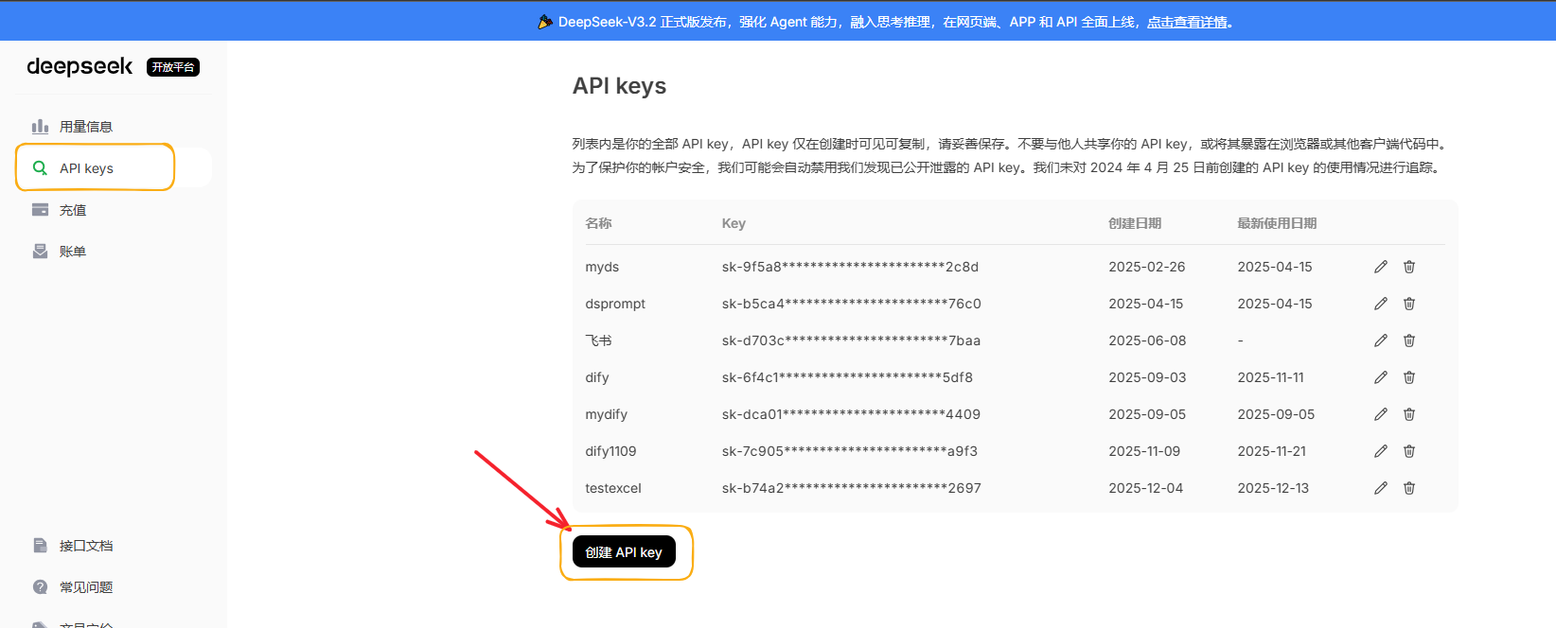This screenshot has height=628, width=1556.
Task: Click the edit pencil icon for myds key
Action: pyautogui.click(x=1381, y=267)
